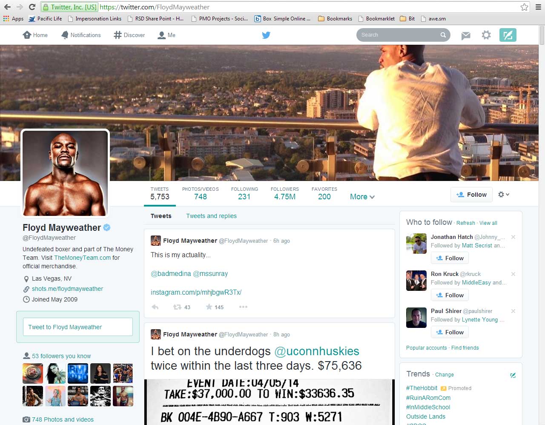Open betting slip photo in tweet

[270, 402]
